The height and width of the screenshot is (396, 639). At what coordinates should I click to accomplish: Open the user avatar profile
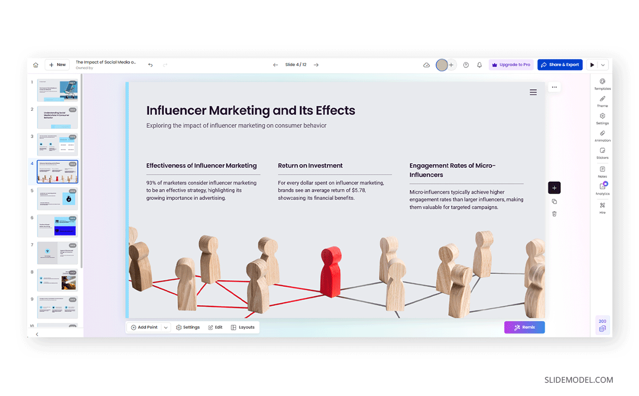coord(441,65)
